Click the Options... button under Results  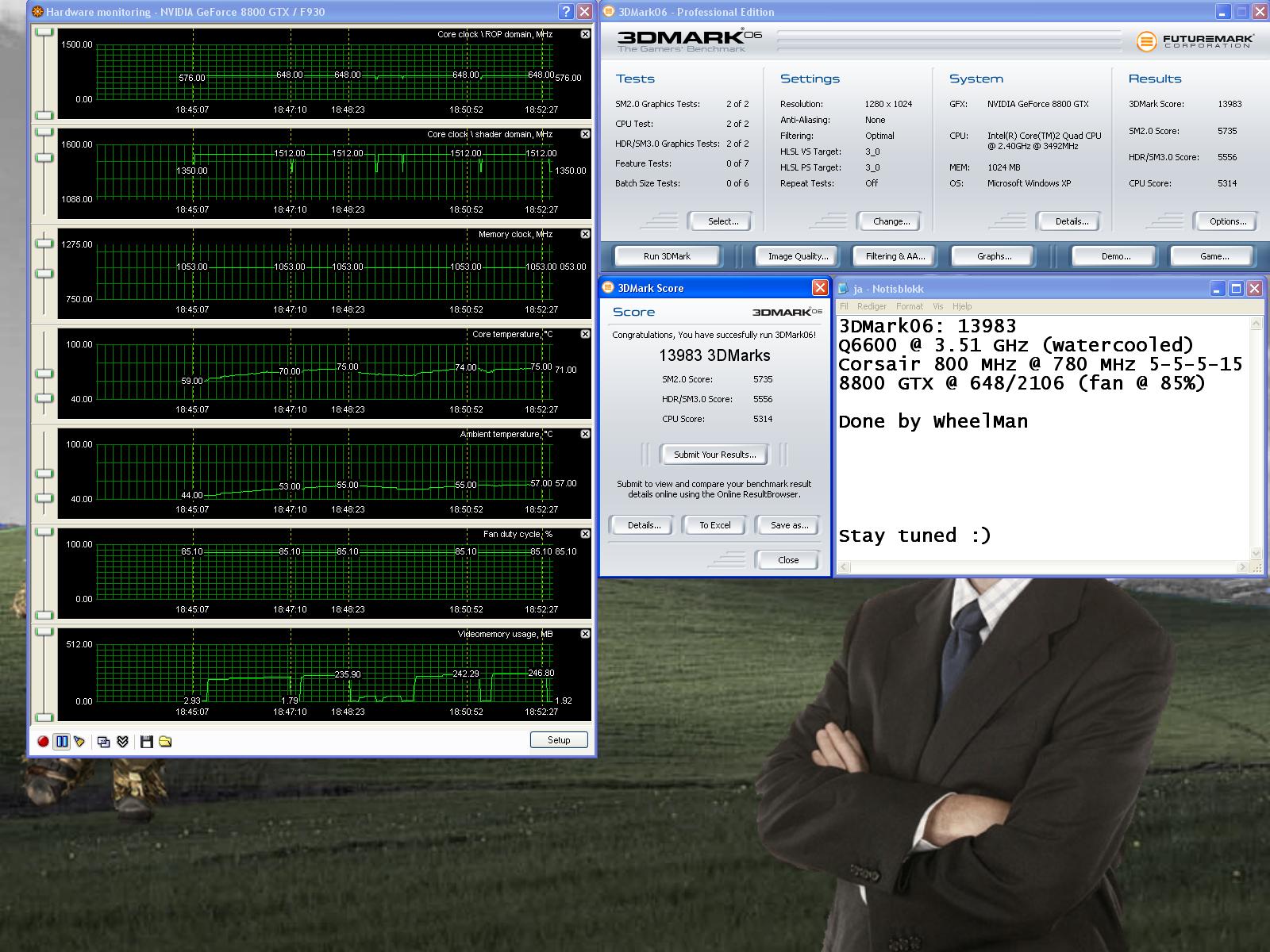click(1228, 221)
